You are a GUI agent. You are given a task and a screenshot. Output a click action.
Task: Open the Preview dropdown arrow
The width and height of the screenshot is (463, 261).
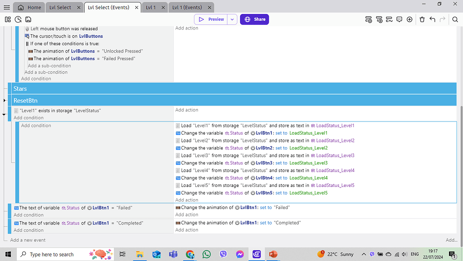[x=232, y=19]
